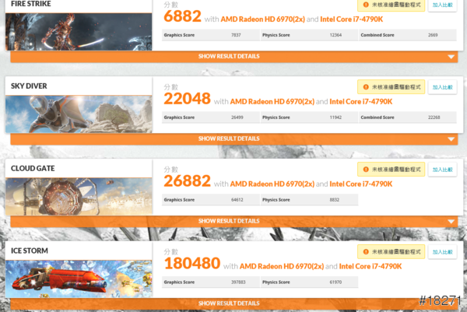Click the SKY DIVER title heading
The width and height of the screenshot is (467, 312).
(x=29, y=86)
